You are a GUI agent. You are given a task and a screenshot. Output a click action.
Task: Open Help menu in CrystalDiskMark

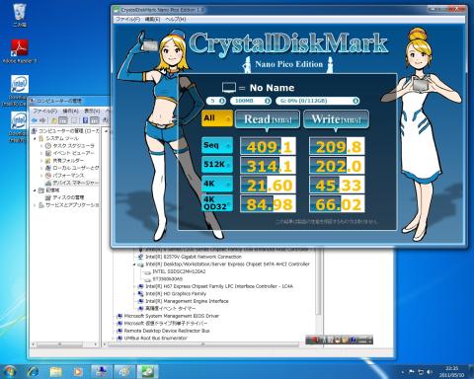pyautogui.click(x=176, y=20)
